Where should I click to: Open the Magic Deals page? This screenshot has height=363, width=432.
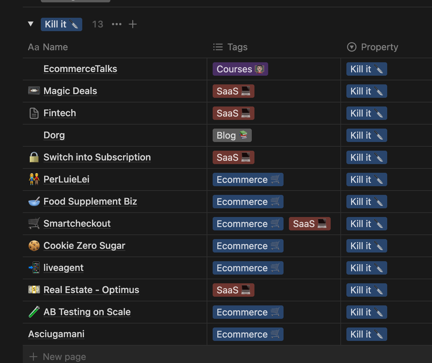click(x=70, y=91)
